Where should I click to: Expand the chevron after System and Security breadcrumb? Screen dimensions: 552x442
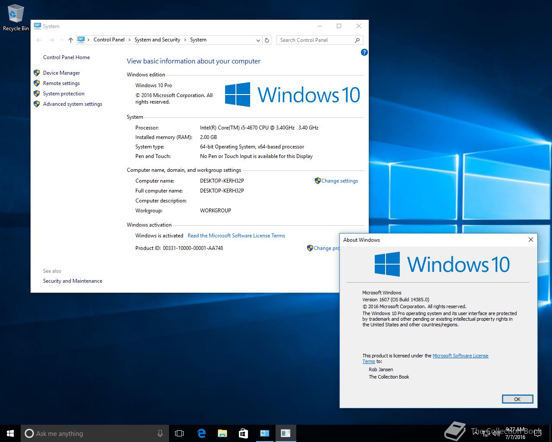tap(185, 40)
